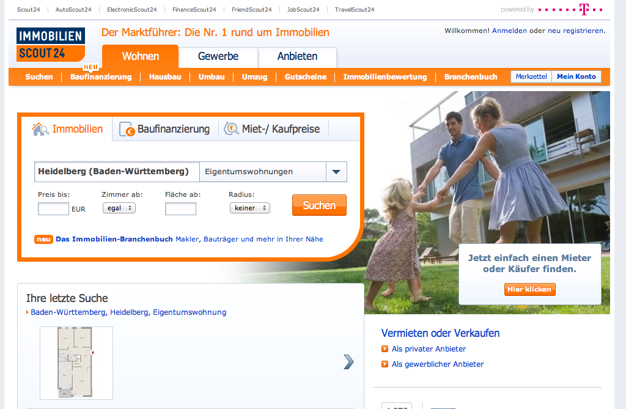626x409 pixels.
Task: Click the euro calculator icon for Baufinanzierung
Action: click(x=127, y=130)
